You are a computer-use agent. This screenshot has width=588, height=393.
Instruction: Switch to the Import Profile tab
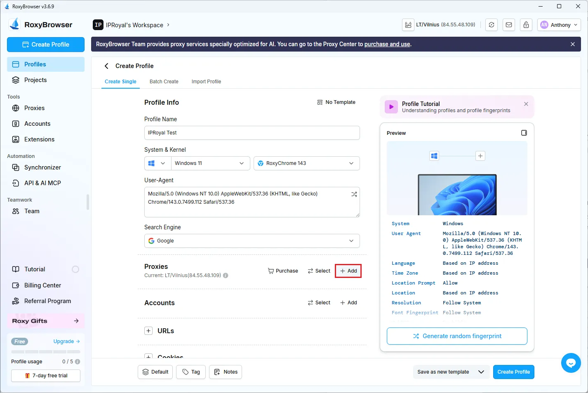pos(206,82)
